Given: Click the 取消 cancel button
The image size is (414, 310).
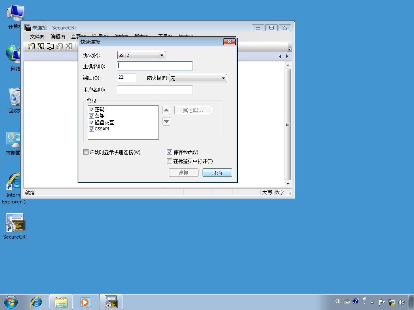Looking at the screenshot, I should point(217,173).
